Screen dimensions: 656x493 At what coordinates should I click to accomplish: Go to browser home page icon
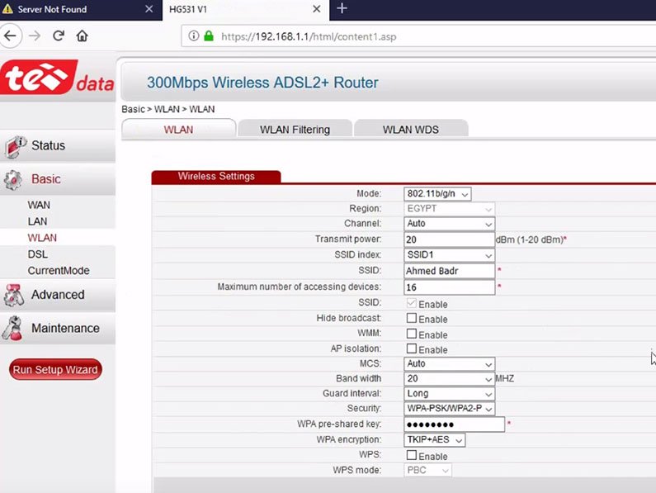tap(82, 36)
